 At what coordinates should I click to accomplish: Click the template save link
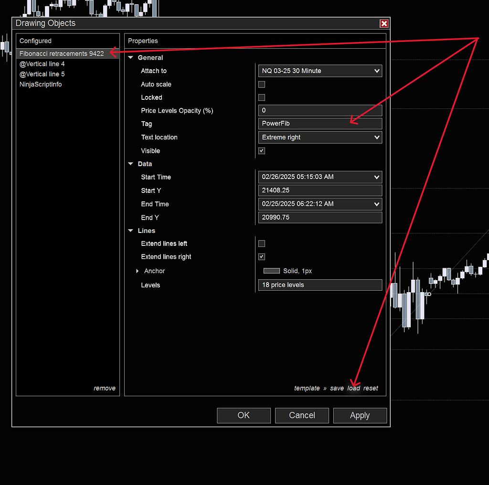pos(337,388)
